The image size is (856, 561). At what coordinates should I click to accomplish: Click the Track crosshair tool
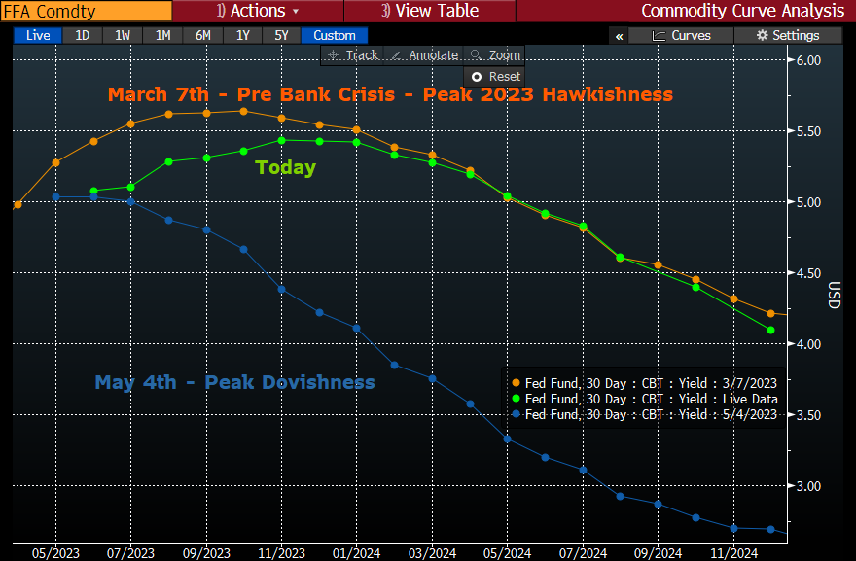pyautogui.click(x=353, y=55)
